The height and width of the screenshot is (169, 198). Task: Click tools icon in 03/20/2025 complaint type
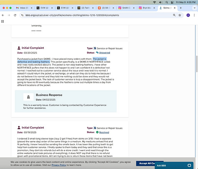95,48
